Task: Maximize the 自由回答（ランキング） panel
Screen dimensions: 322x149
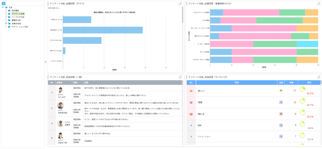Action: point(319,77)
